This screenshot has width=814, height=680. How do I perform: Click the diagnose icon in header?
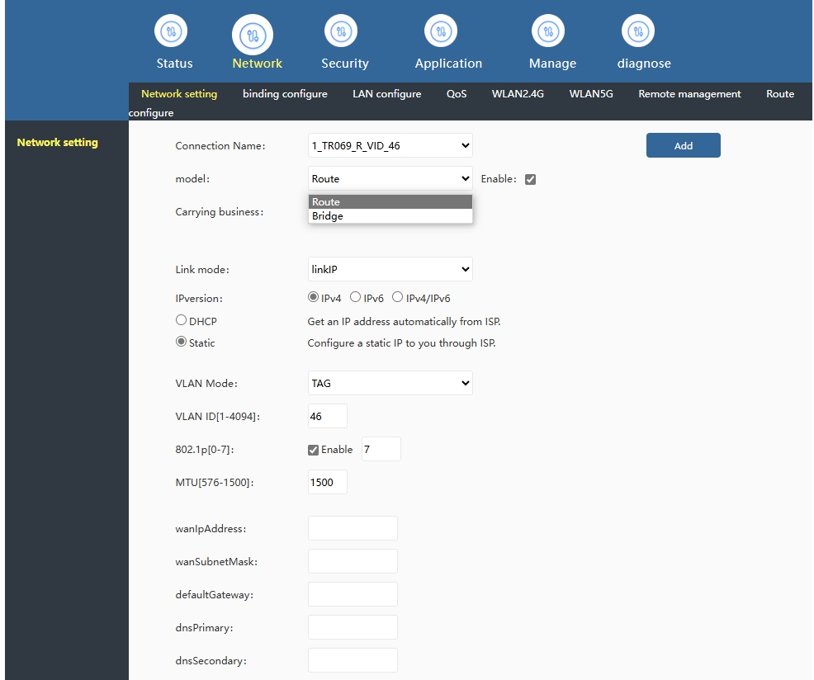pos(637,31)
